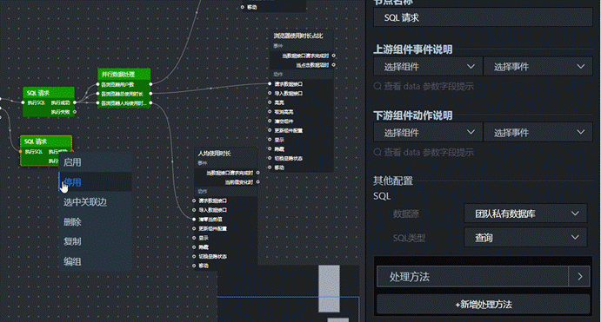Open the 数据源 dropdown showing 团队私有数据库
Screen dimensions: 601x322
[525, 214]
